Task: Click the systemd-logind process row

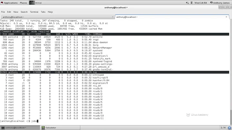Action: pyautogui.click(x=114, y=61)
